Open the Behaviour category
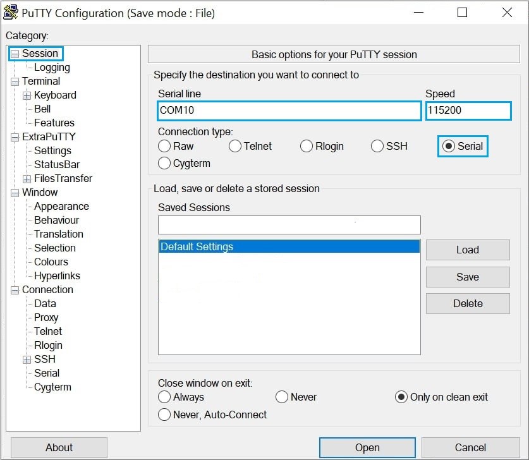The height and width of the screenshot is (460, 529). [57, 220]
